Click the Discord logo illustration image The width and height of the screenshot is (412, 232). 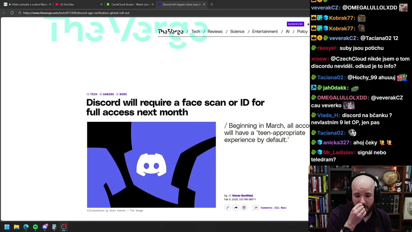(x=151, y=165)
